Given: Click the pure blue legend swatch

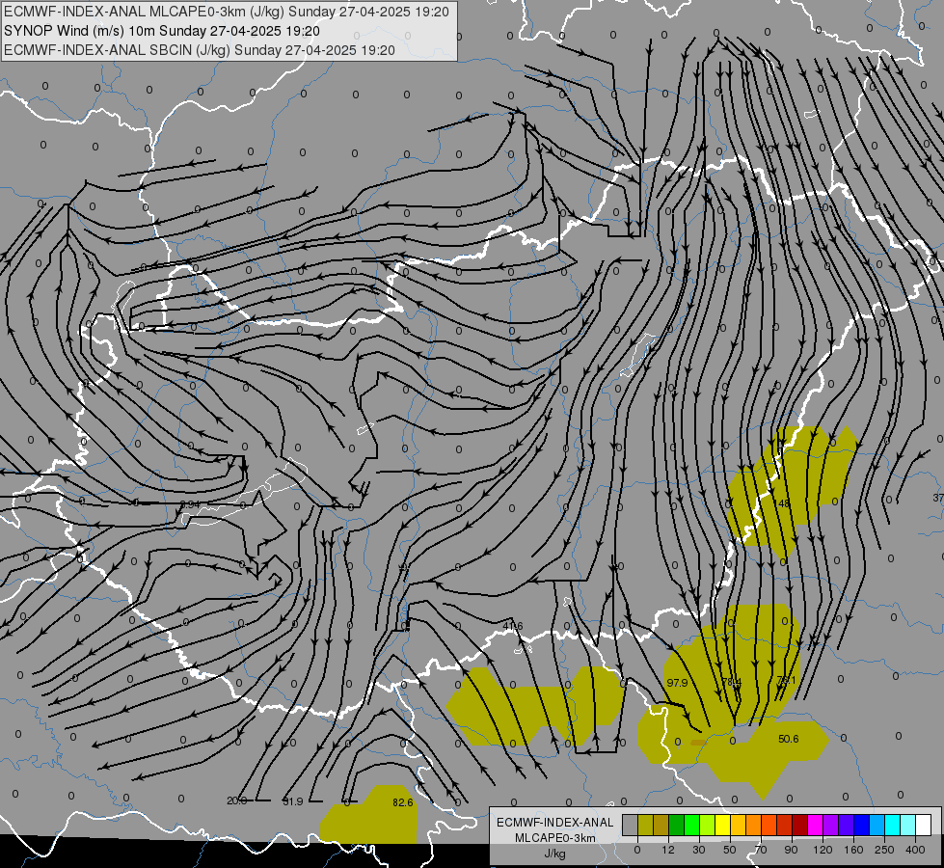Looking at the screenshot, I should (861, 825).
